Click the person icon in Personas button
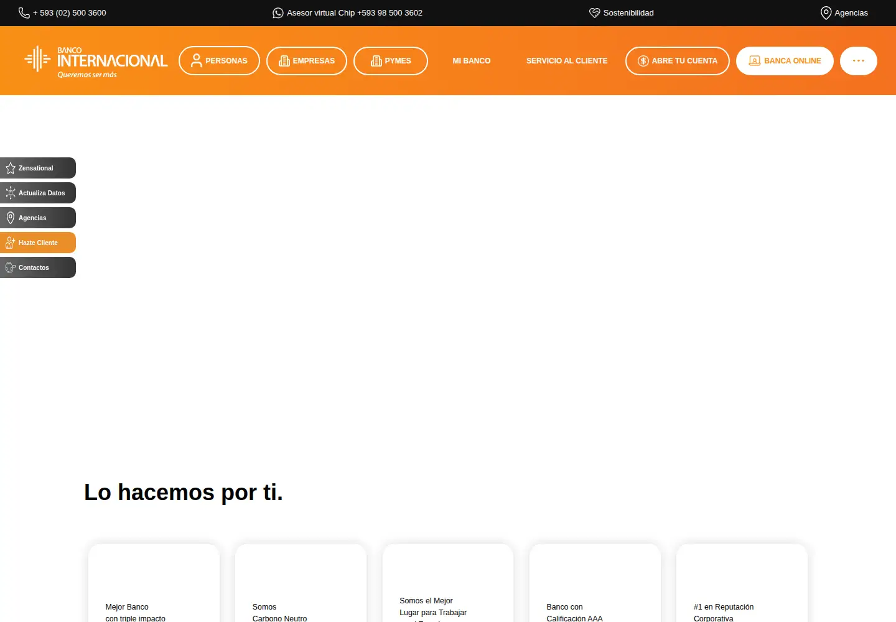The height and width of the screenshot is (622, 896). (x=196, y=61)
